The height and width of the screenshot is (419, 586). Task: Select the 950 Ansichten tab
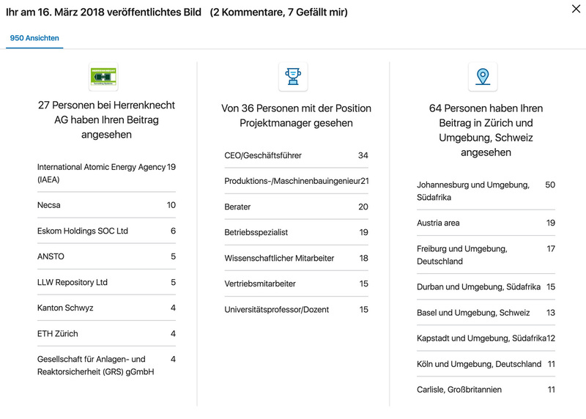(x=34, y=38)
